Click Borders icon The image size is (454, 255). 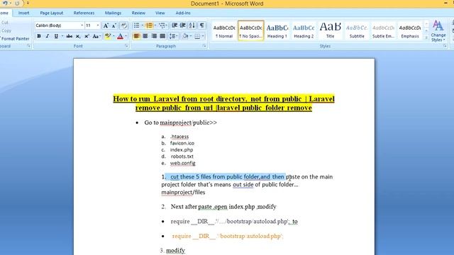197,36
